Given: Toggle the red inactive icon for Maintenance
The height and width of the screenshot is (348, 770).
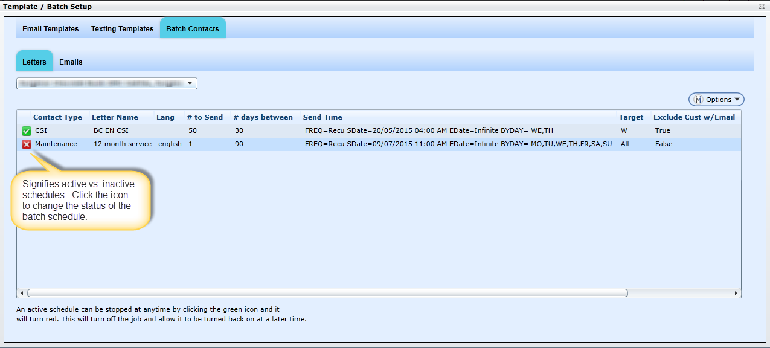Looking at the screenshot, I should click(x=27, y=144).
